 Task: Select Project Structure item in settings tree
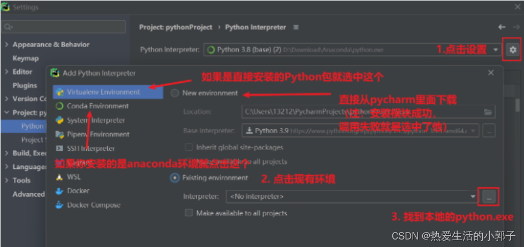(33, 140)
